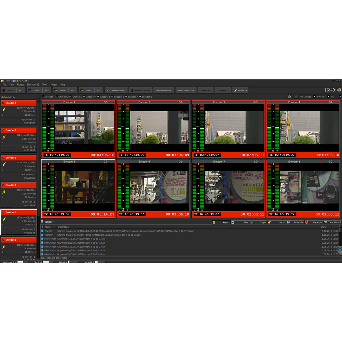Click the lightning bolt icon on Encoder 1
Screen dimensions: 342x342
pos(4,110)
